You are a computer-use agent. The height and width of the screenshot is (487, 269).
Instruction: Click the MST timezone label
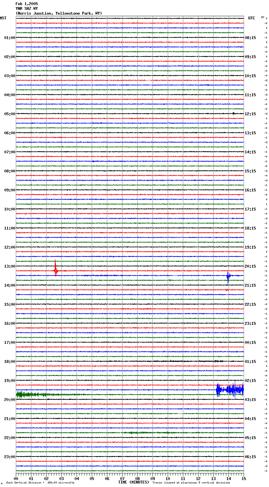[3, 18]
